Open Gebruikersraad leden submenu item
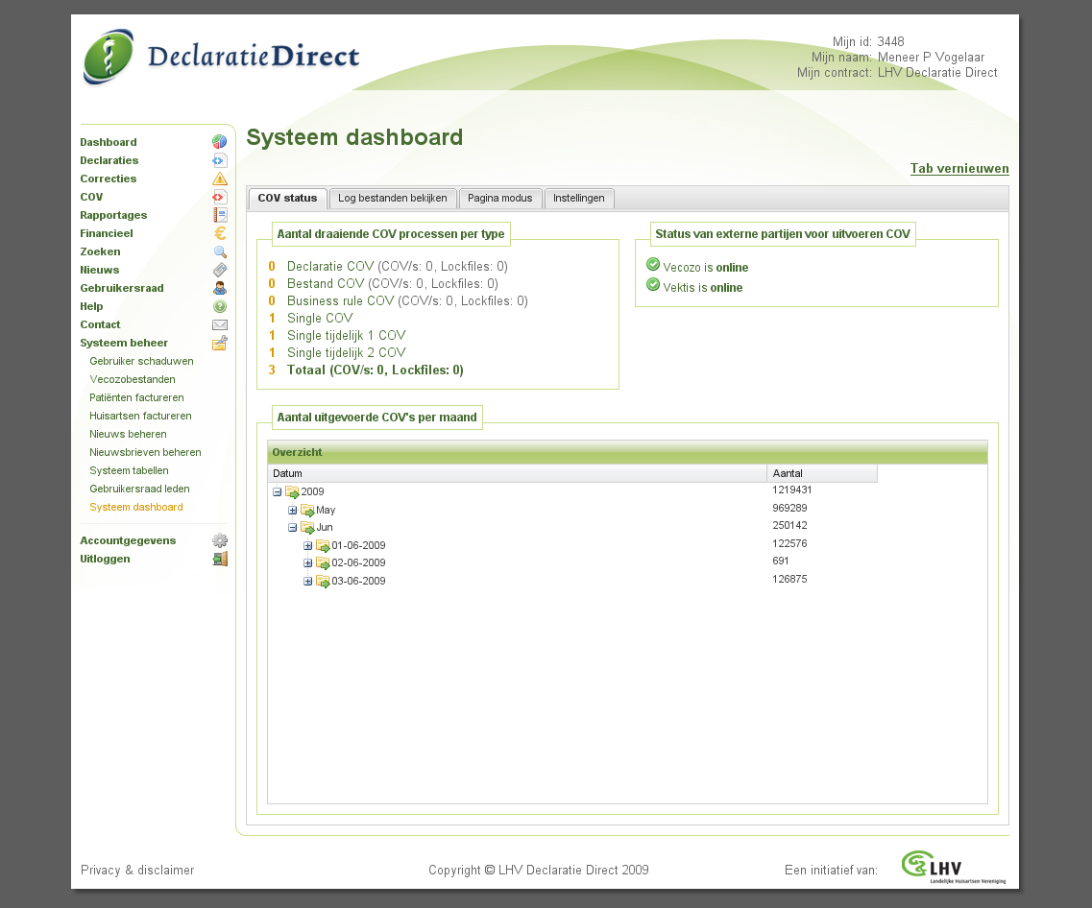This screenshot has height=908, width=1092. point(139,489)
